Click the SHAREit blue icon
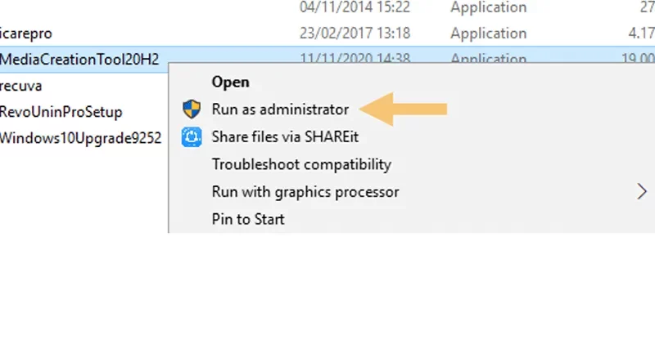Image resolution: width=655 pixels, height=339 pixels. 192,137
